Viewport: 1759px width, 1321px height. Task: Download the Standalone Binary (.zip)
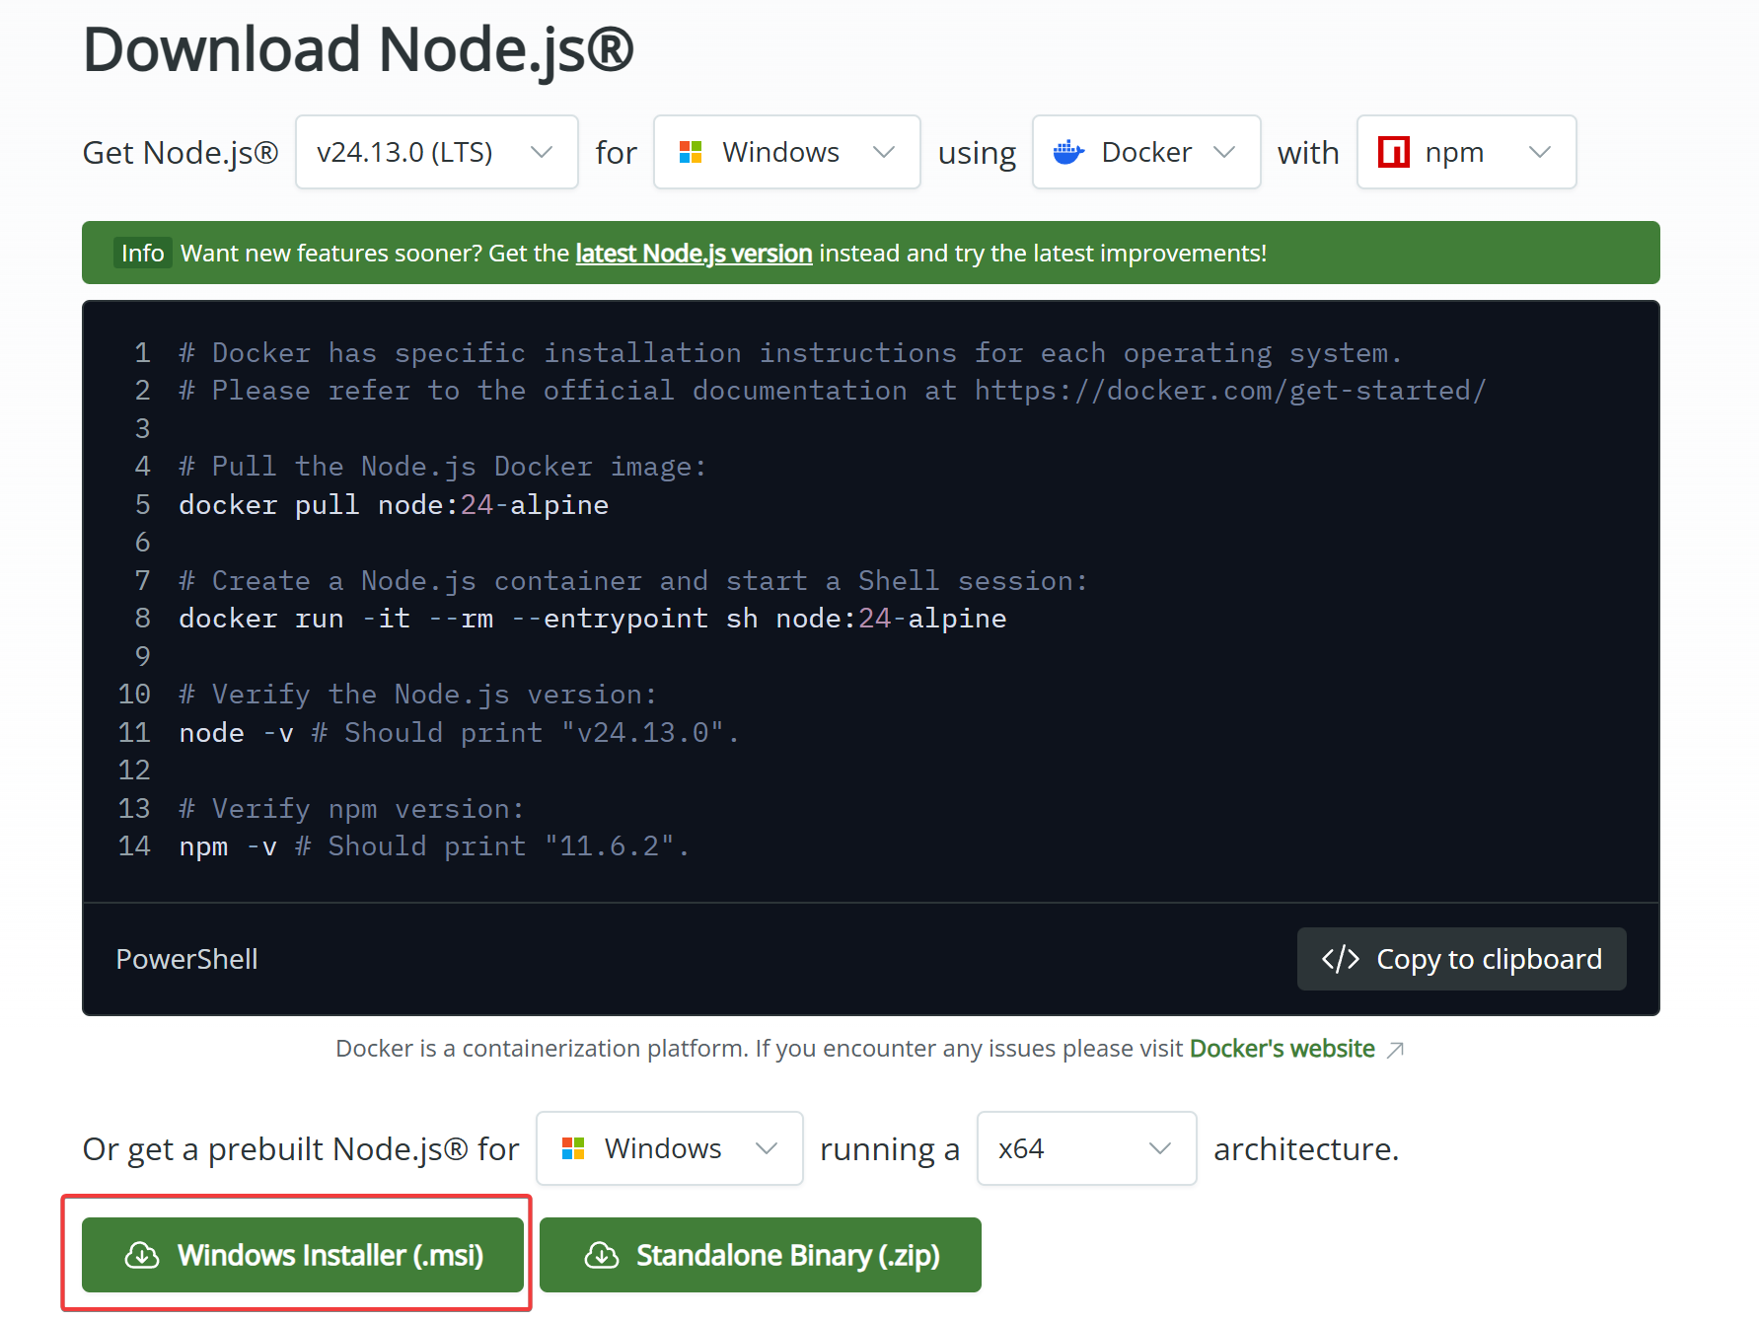pyautogui.click(x=761, y=1255)
